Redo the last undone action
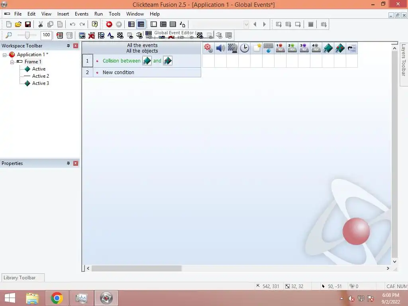This screenshot has width=408, height=306. [82, 24]
